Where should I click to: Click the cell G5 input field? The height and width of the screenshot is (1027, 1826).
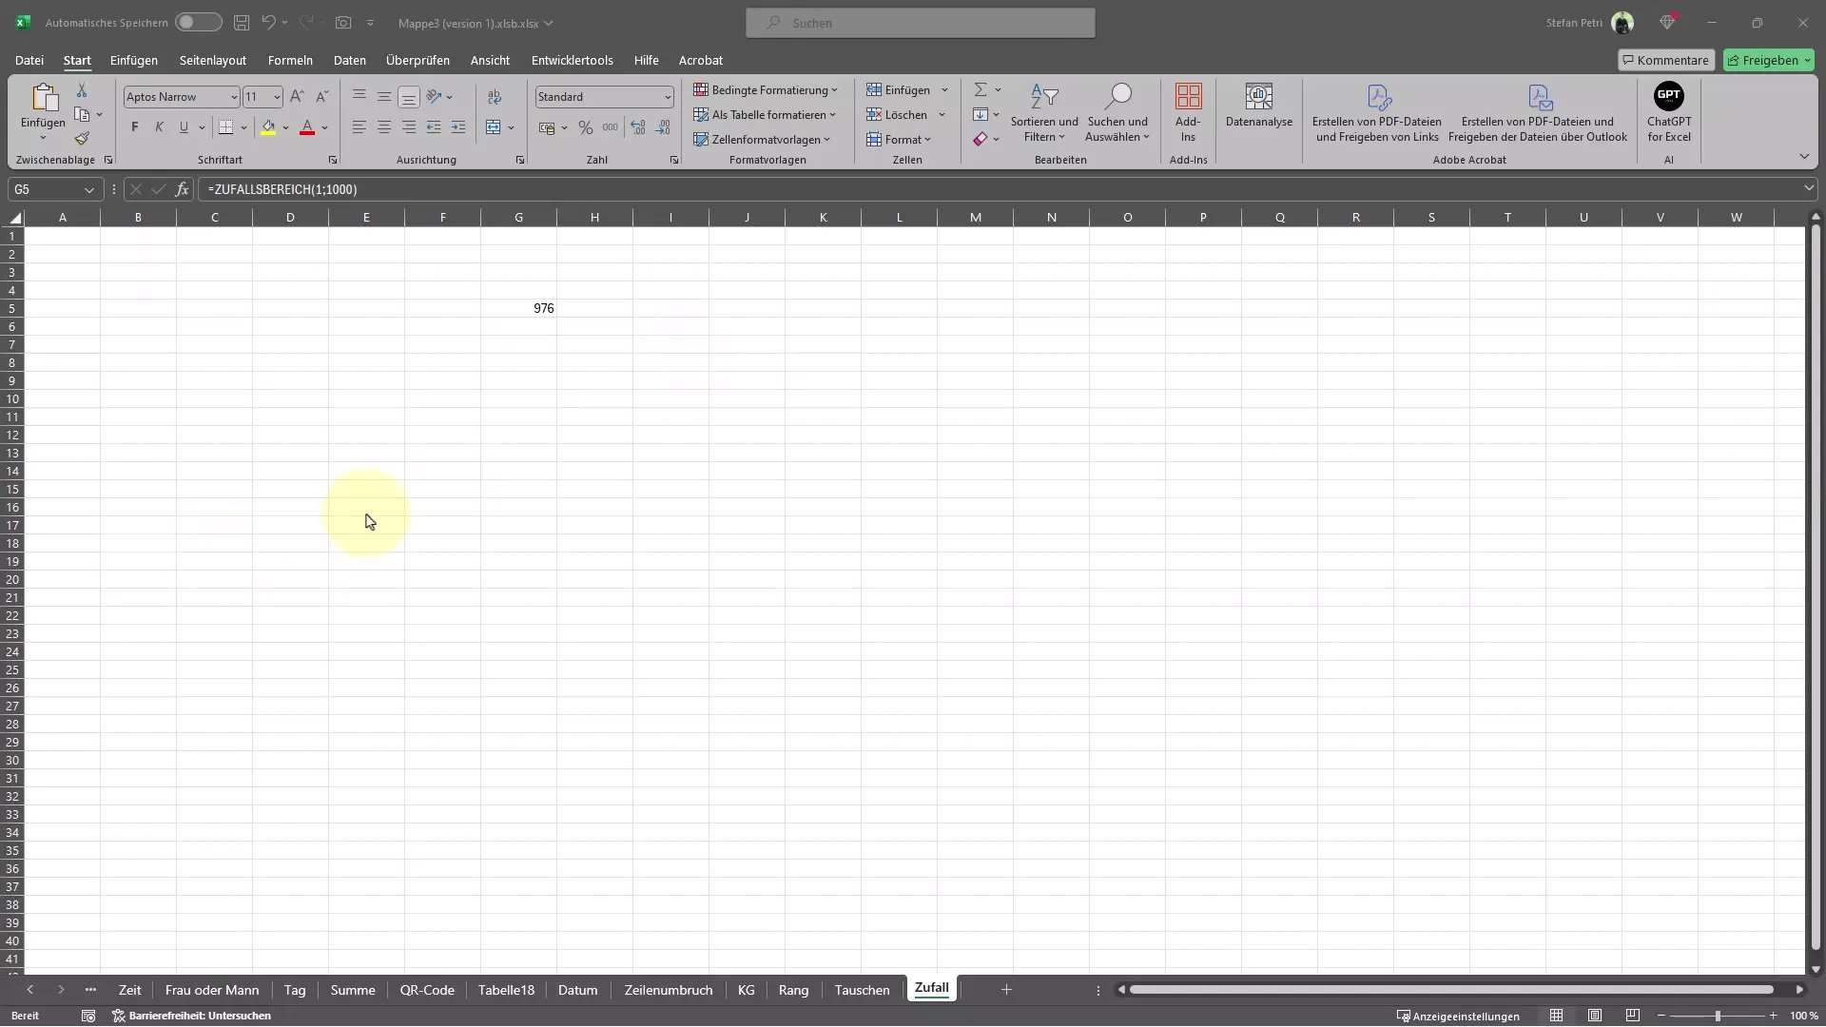518,307
